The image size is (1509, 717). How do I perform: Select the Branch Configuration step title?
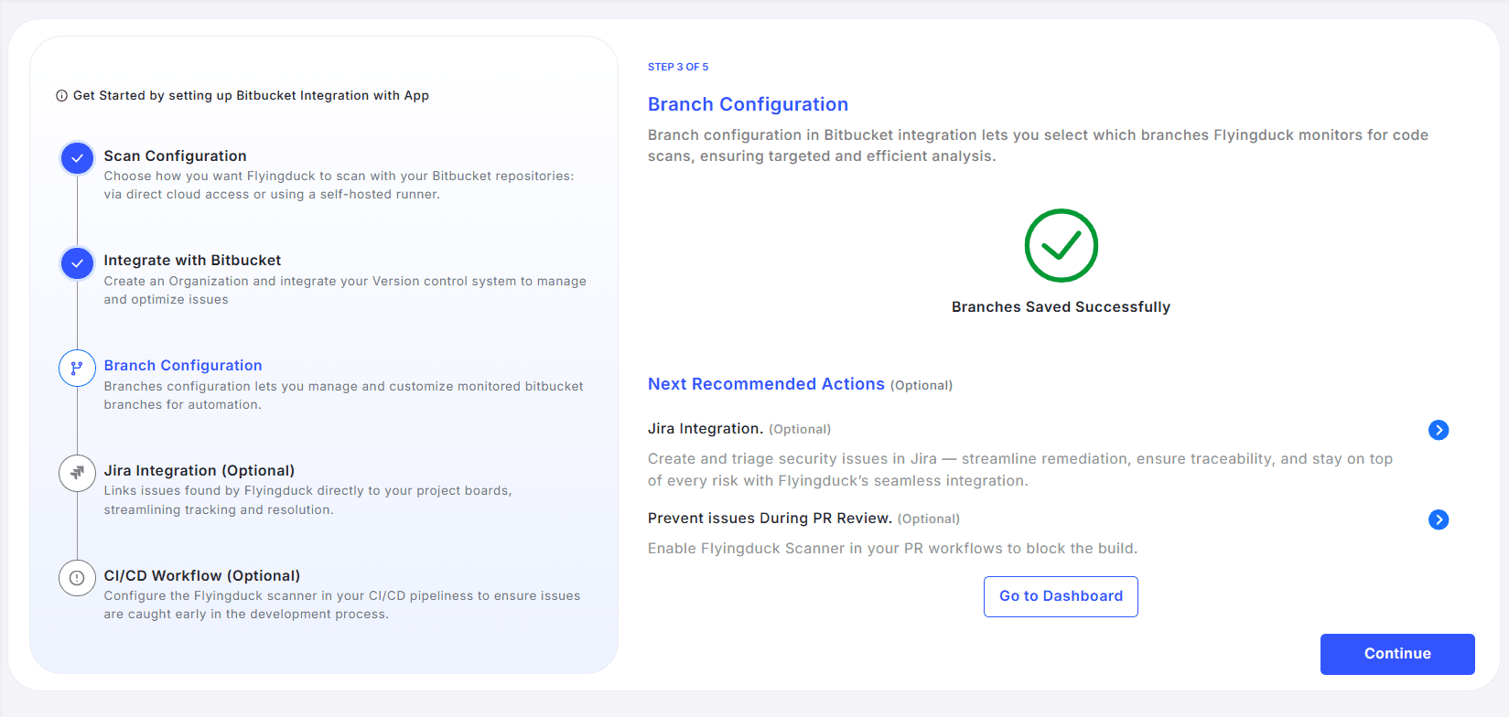(183, 366)
